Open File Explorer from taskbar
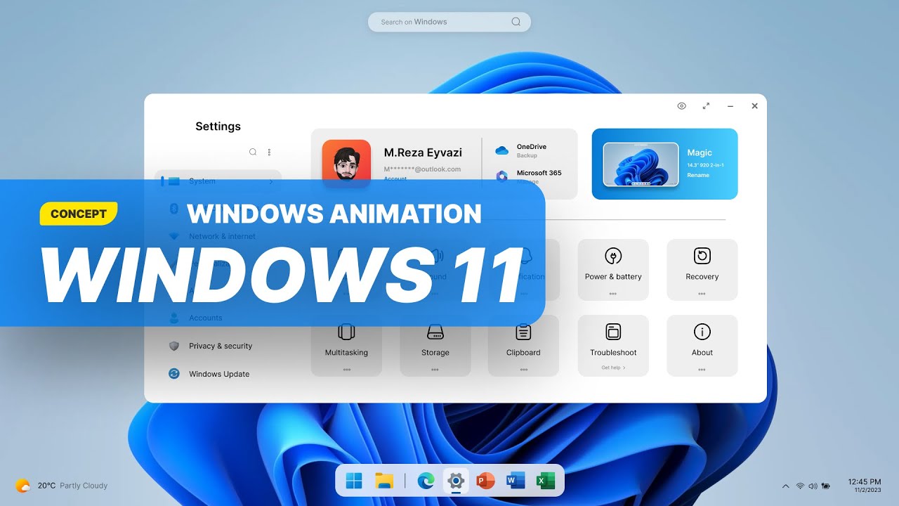Screen dimensions: 899x506 (383, 481)
